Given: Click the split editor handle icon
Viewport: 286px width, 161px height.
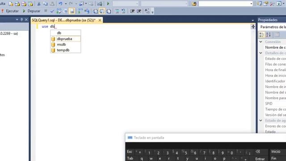Looking at the screenshot, I should (253, 27).
